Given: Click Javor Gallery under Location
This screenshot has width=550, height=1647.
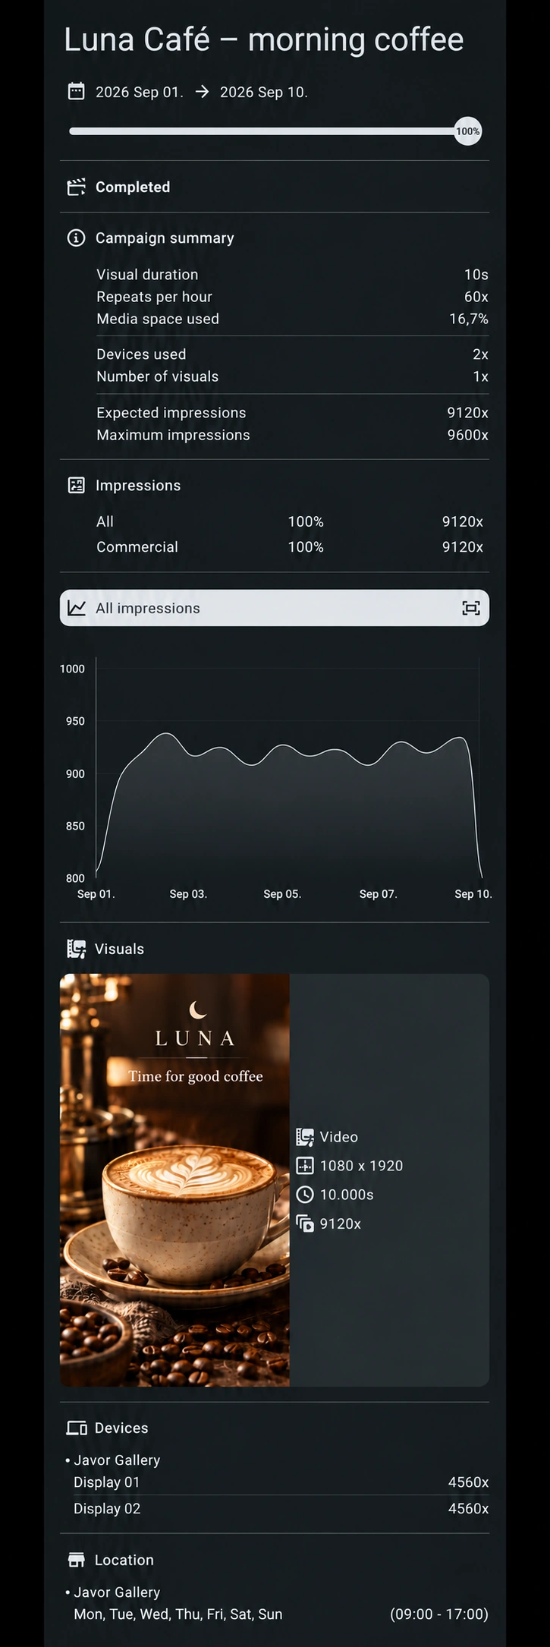Looking at the screenshot, I should click(117, 1592).
